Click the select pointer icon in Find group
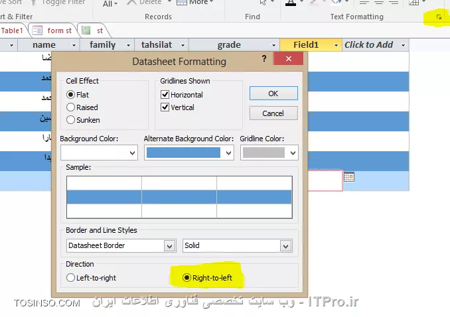The width and height of the screenshot is (450, 317). pos(263,3)
